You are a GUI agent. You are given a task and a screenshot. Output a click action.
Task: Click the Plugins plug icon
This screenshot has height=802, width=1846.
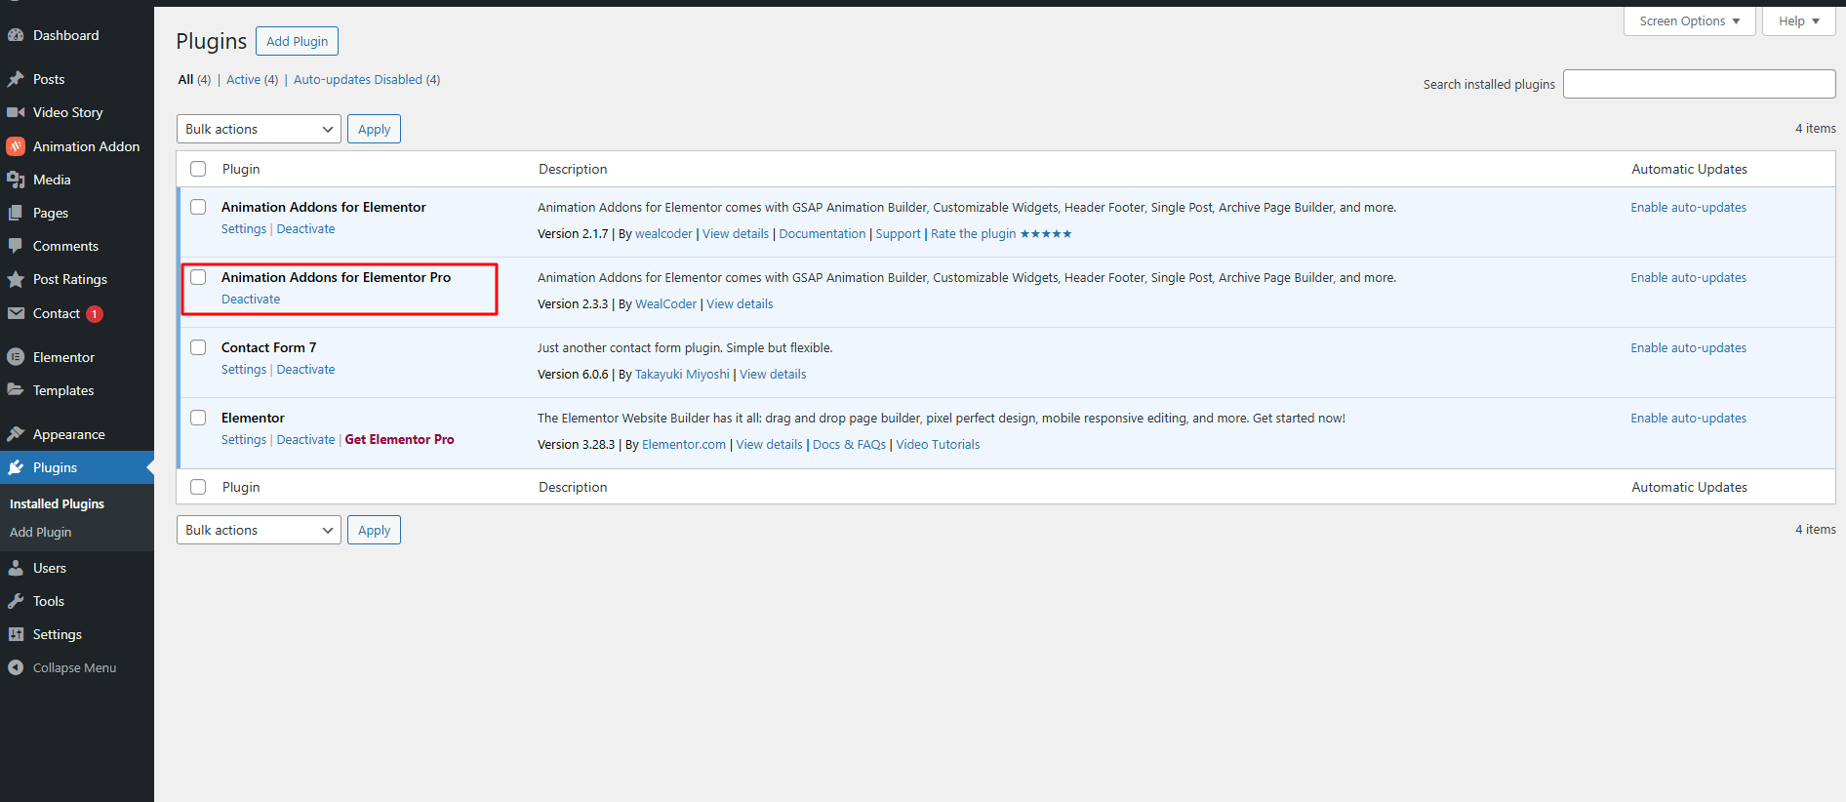pyautogui.click(x=16, y=467)
